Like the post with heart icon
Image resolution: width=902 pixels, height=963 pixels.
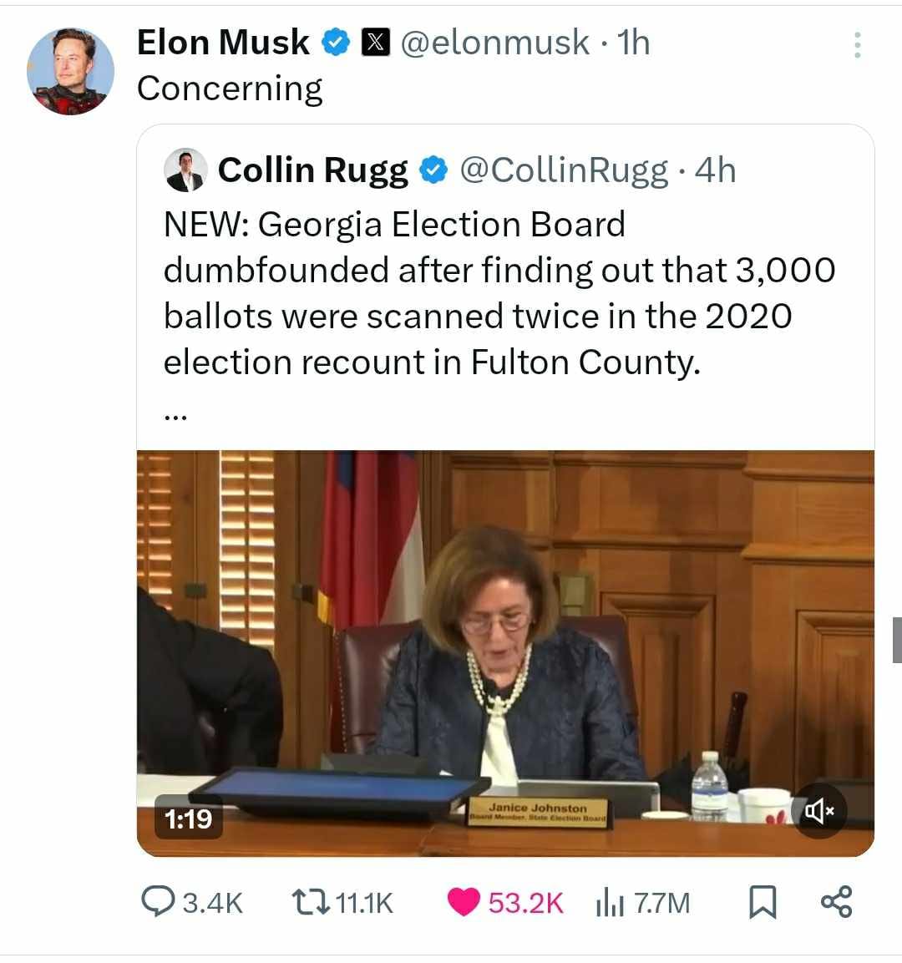pos(464,902)
